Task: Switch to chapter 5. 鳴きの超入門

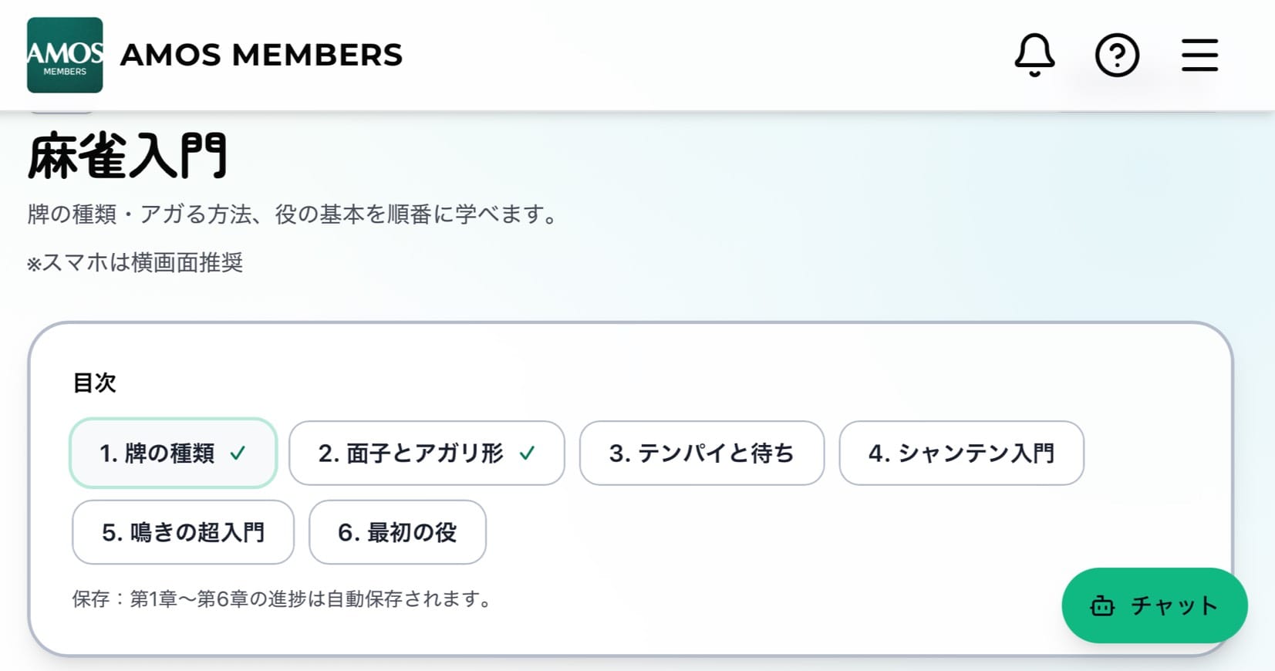Action: point(183,532)
